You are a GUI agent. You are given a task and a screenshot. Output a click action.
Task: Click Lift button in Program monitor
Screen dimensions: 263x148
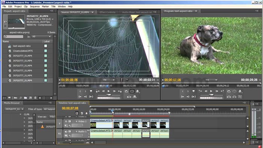click(x=229, y=97)
